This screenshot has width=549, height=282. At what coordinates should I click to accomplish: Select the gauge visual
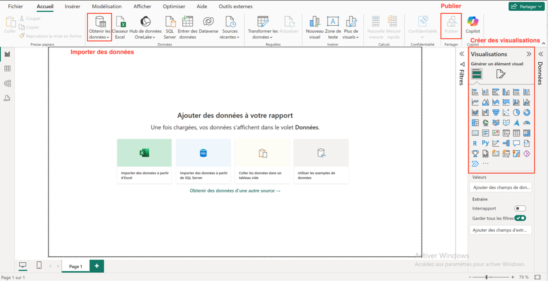pyautogui.click(x=526, y=123)
